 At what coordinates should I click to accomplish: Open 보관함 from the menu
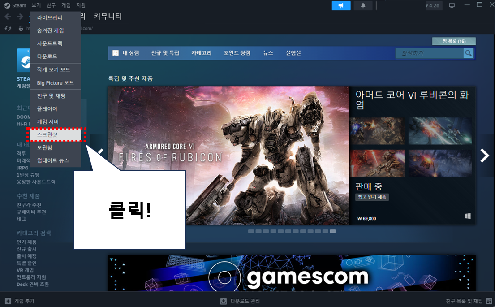[x=56, y=147]
